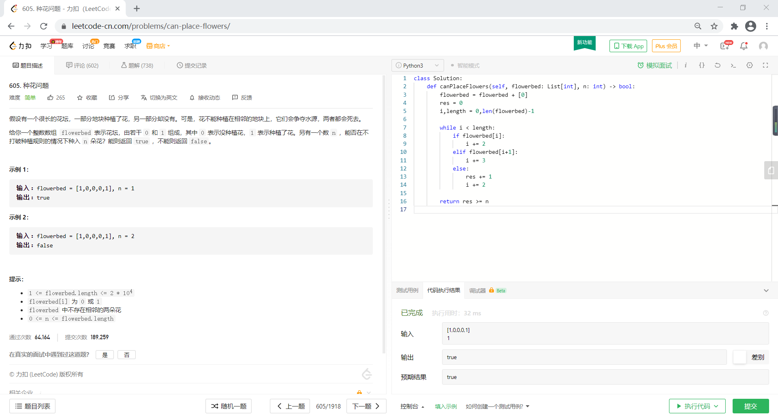Subscribe to updates 接收动态

pyautogui.click(x=205, y=98)
